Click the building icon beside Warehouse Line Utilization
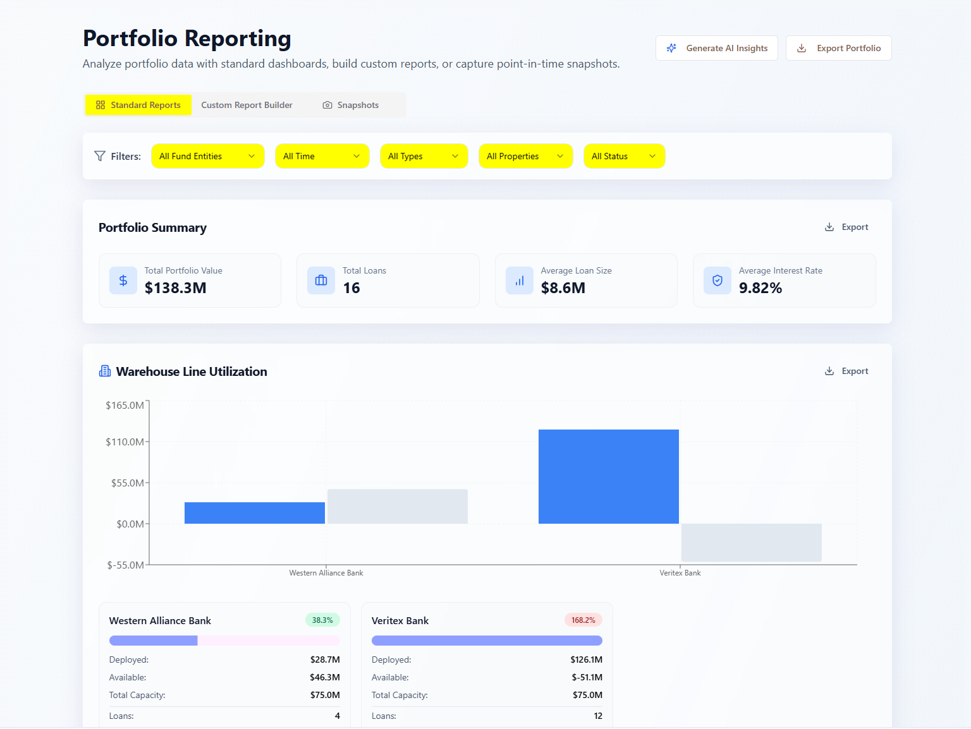This screenshot has width=971, height=729. (104, 371)
